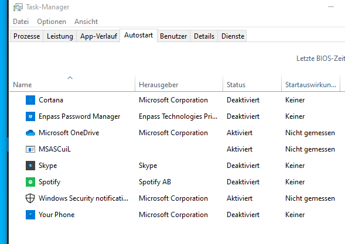Click the Task-Manager title bar icon
345x244 pixels.
tap(18, 7)
